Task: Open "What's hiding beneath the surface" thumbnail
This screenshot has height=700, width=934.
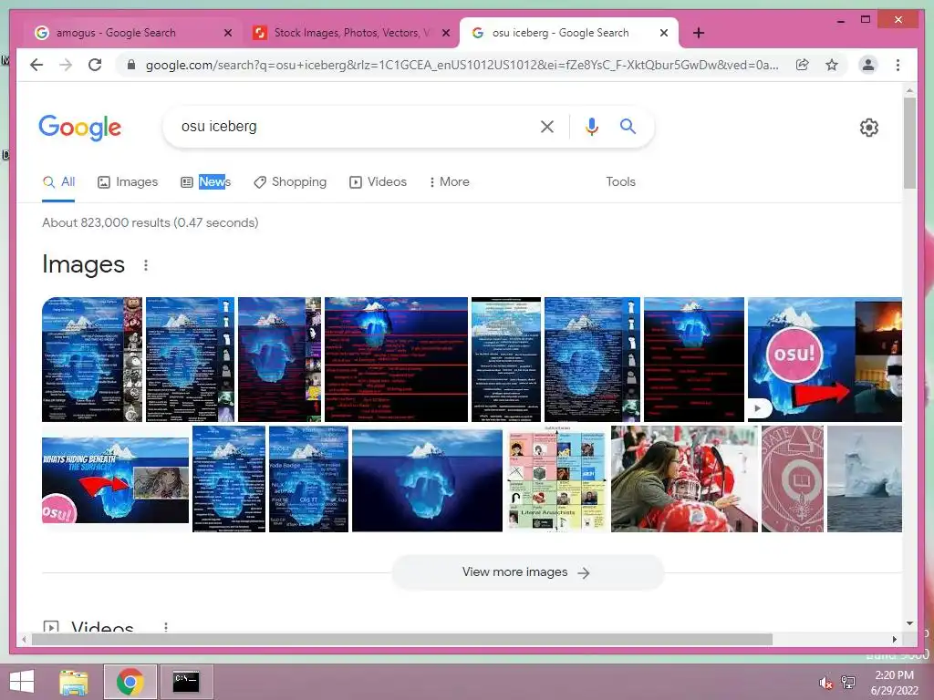Action: point(115,479)
